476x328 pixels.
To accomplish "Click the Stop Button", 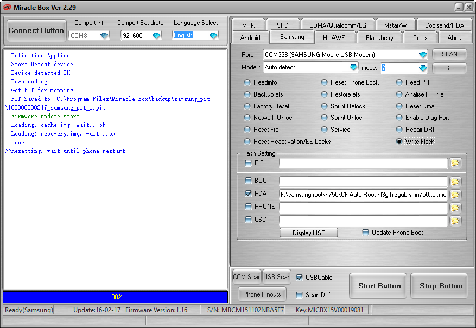I will click(x=439, y=286).
